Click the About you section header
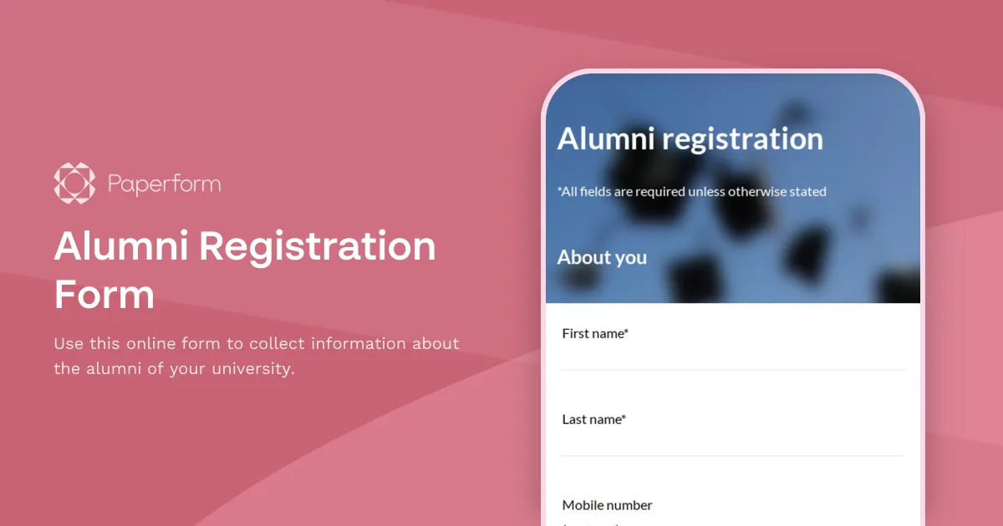 point(602,257)
